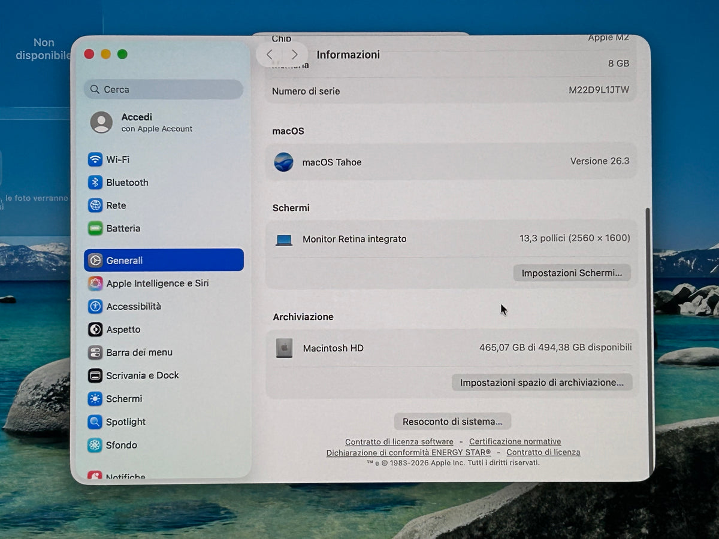Image resolution: width=719 pixels, height=539 pixels.
Task: Open the Batteria battery icon
Action: click(95, 228)
